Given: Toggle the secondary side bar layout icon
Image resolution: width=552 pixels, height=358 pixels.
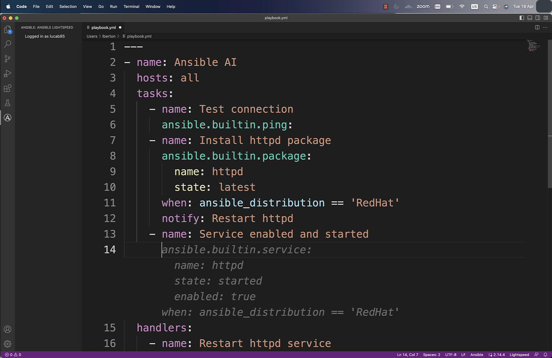Looking at the screenshot, I should coord(538,18).
